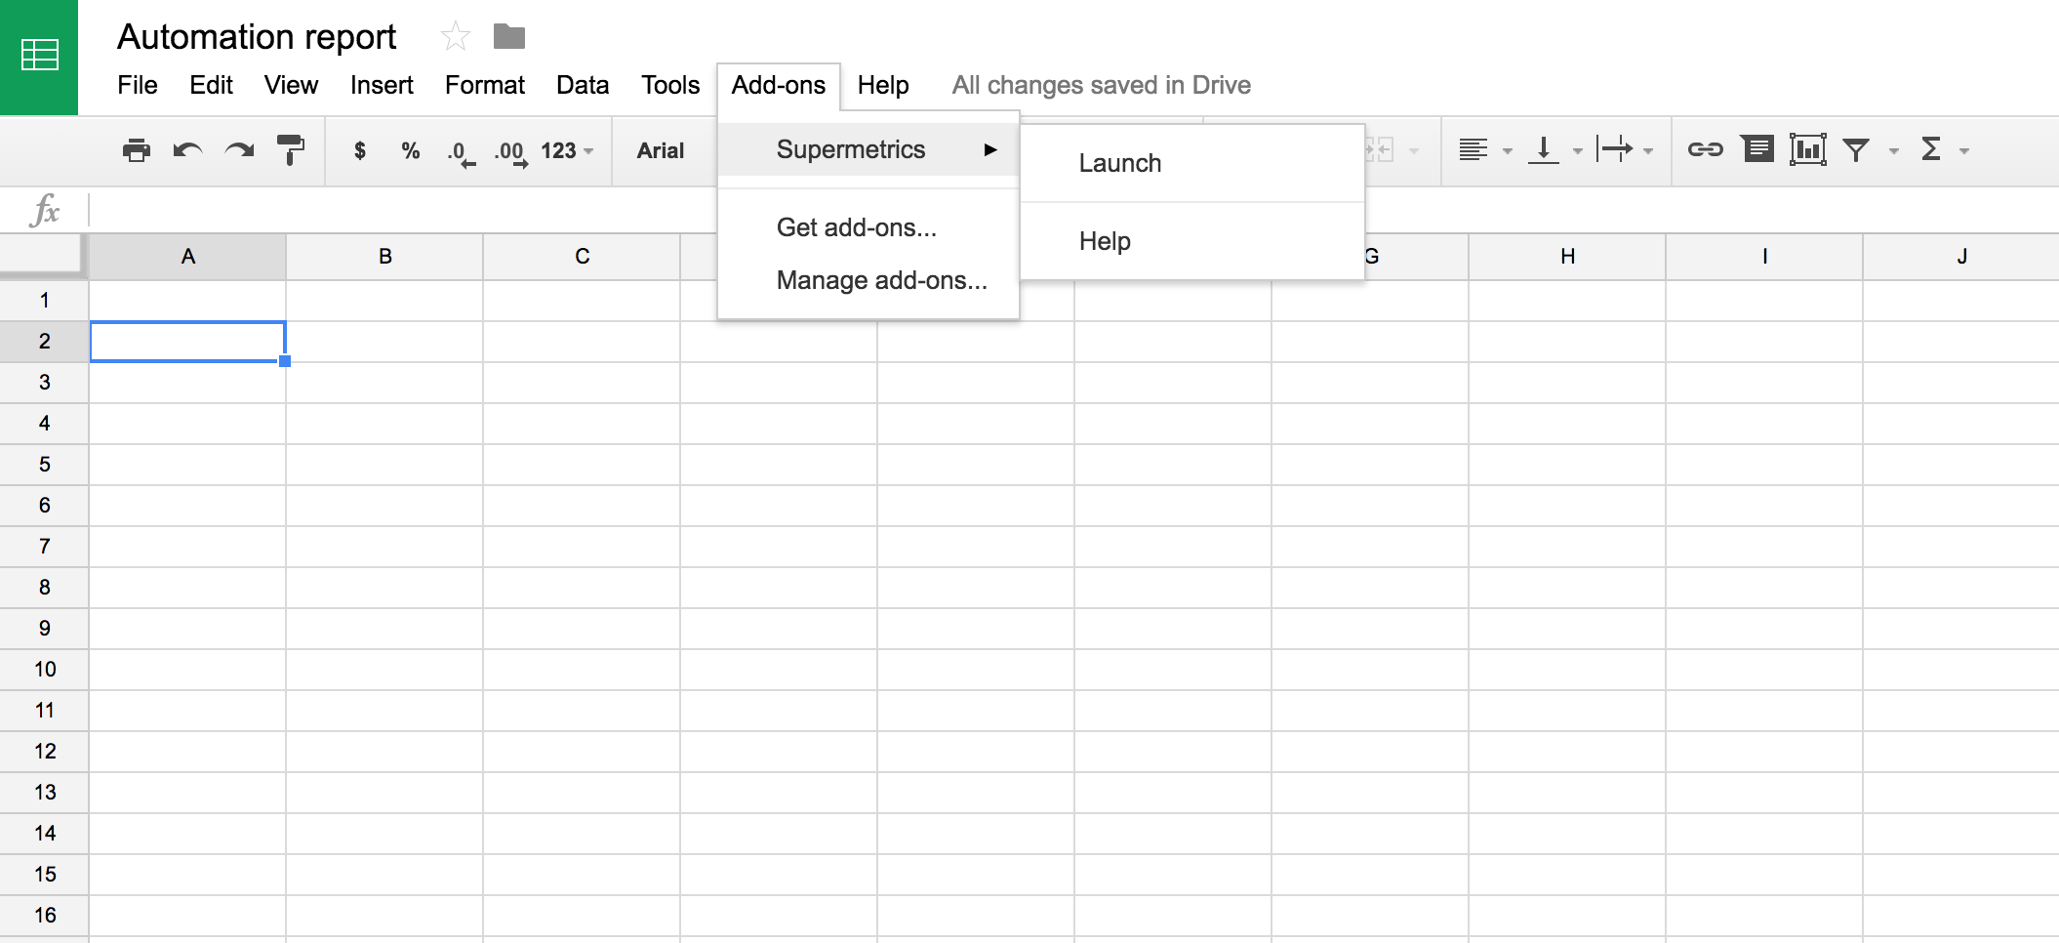Star the Automation report document
This screenshot has height=943, width=2059.
(x=456, y=37)
